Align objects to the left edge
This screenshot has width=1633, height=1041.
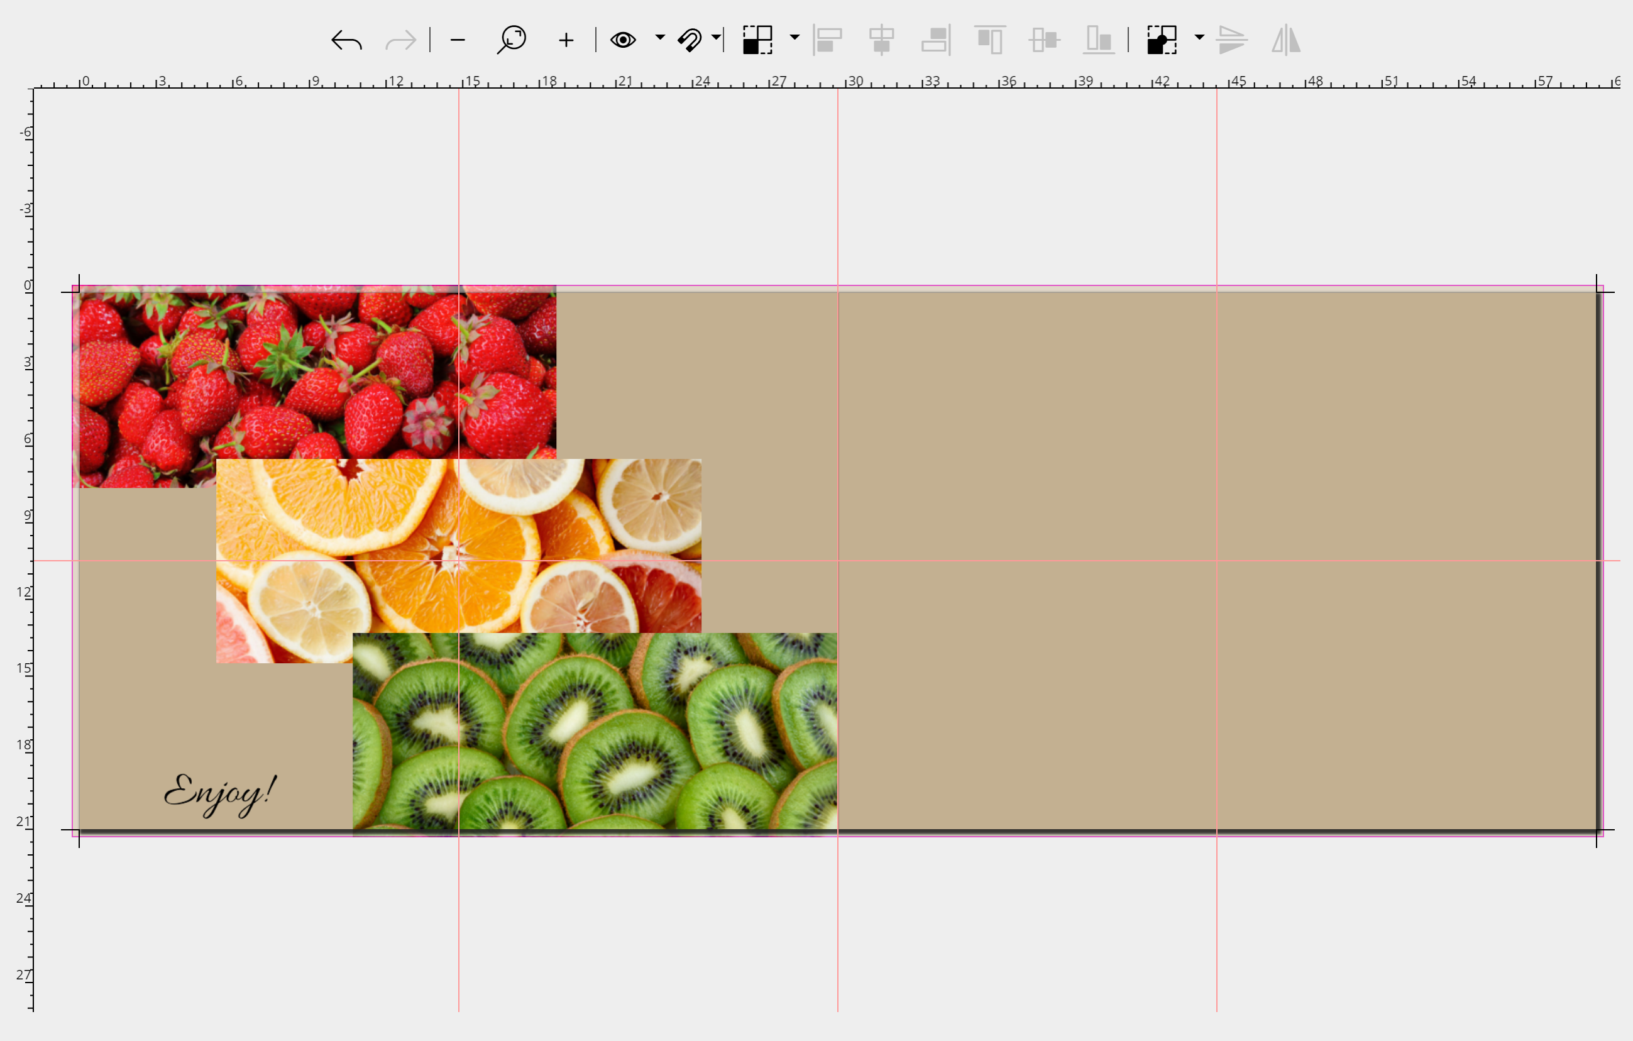pyautogui.click(x=828, y=40)
